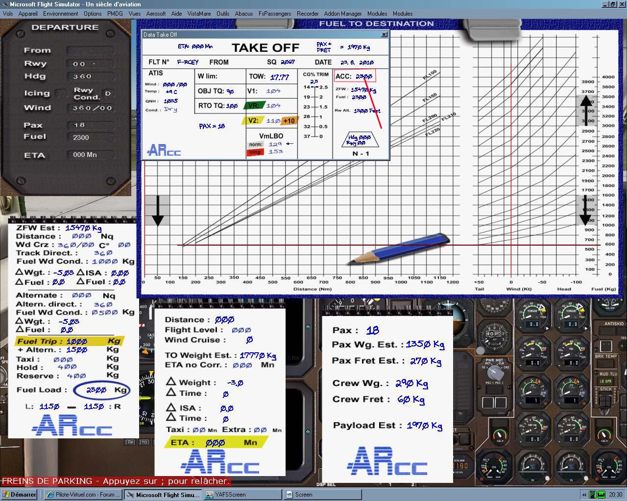Turn the PWR MGT selector knob
Screen dimensions: 627x501
click(x=495, y=373)
